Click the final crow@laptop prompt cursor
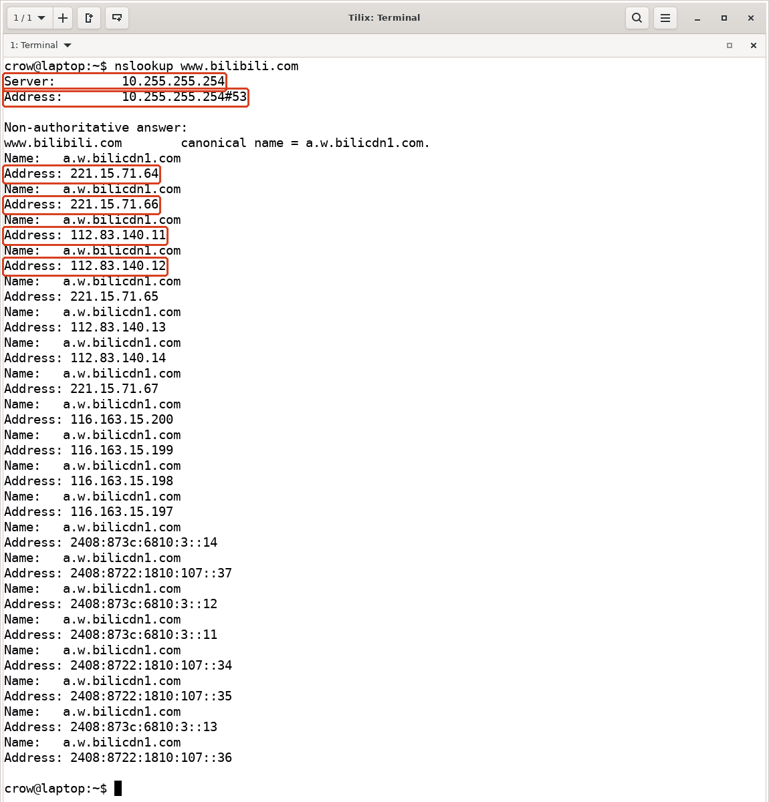 118,789
